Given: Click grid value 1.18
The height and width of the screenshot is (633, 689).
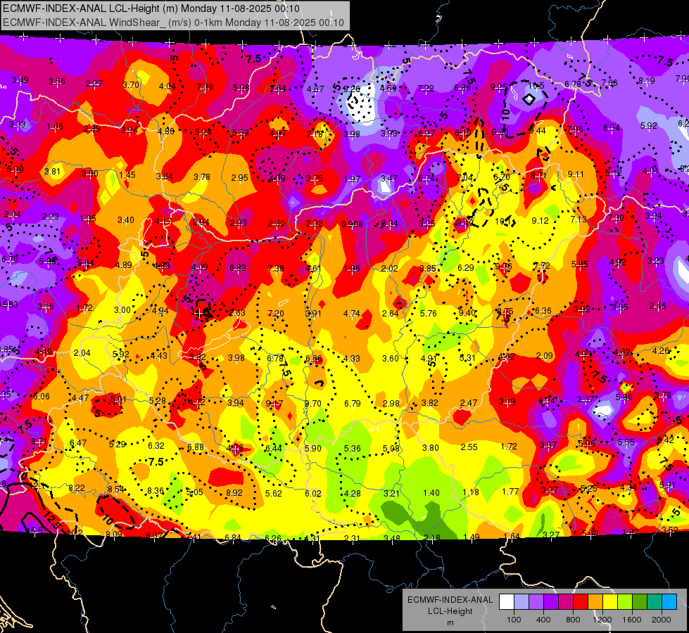Looking at the screenshot, I should (471, 492).
